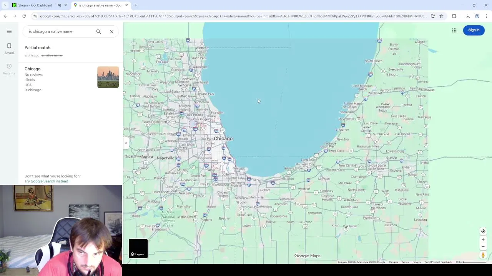Click the Aurora label on the map
The width and height of the screenshot is (492, 276).
click(x=147, y=156)
